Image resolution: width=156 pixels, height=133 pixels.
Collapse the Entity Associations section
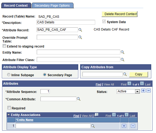(9, 115)
